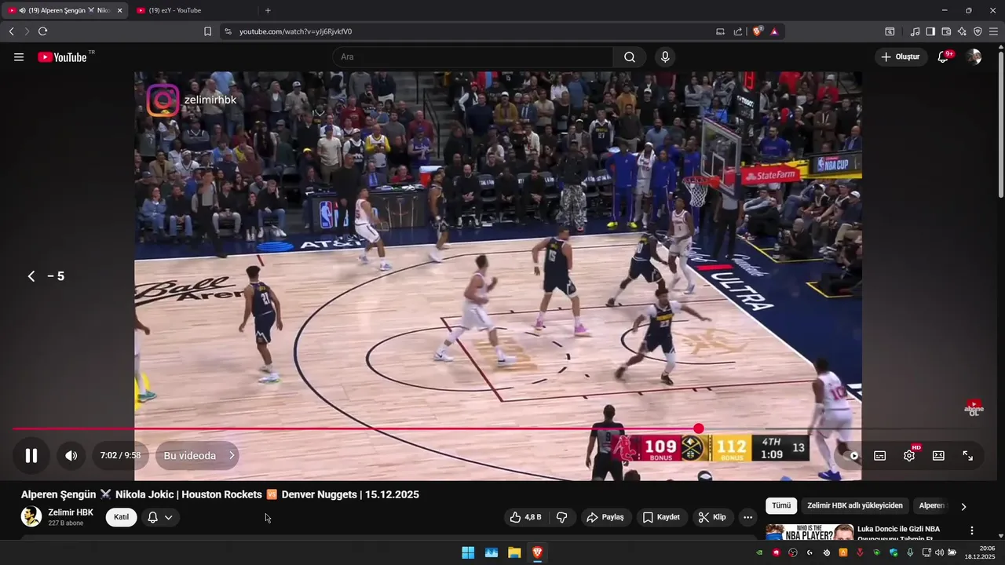The image size is (1005, 565).
Task: Click the 7:02 / 9:58 time display
Action: 120,455
